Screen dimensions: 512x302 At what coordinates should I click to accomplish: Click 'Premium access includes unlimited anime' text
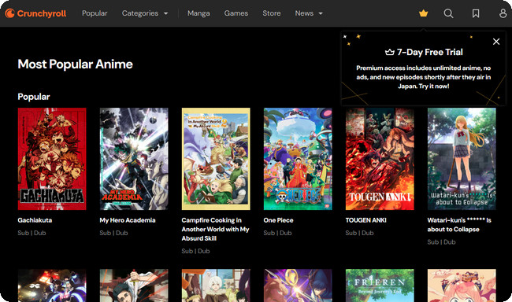click(423, 77)
